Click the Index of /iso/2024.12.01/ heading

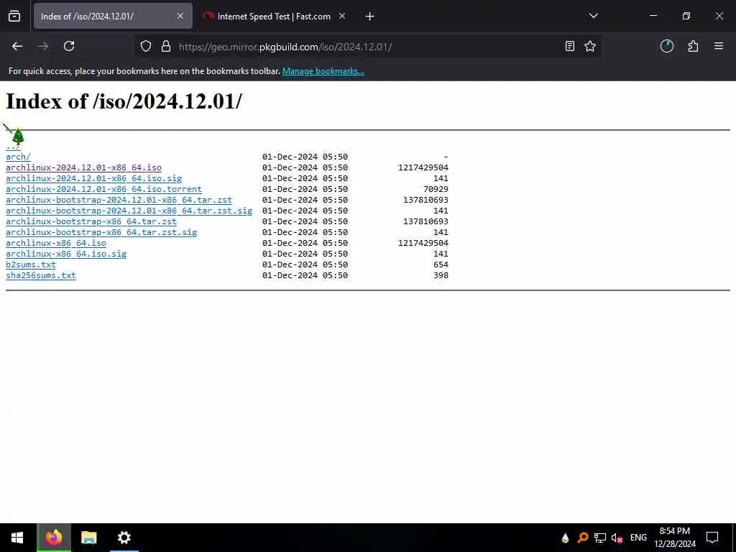pos(124,101)
